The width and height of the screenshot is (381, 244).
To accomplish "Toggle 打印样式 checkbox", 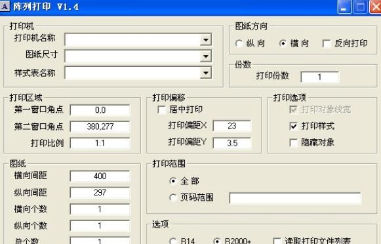I will pos(294,126).
